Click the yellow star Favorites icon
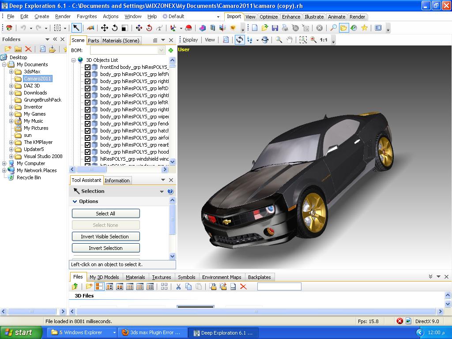Screen dimensions: 452x339 coord(364,28)
